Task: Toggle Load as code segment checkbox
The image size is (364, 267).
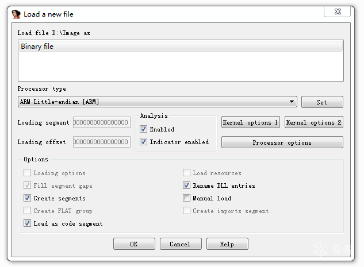Action: coord(27,223)
